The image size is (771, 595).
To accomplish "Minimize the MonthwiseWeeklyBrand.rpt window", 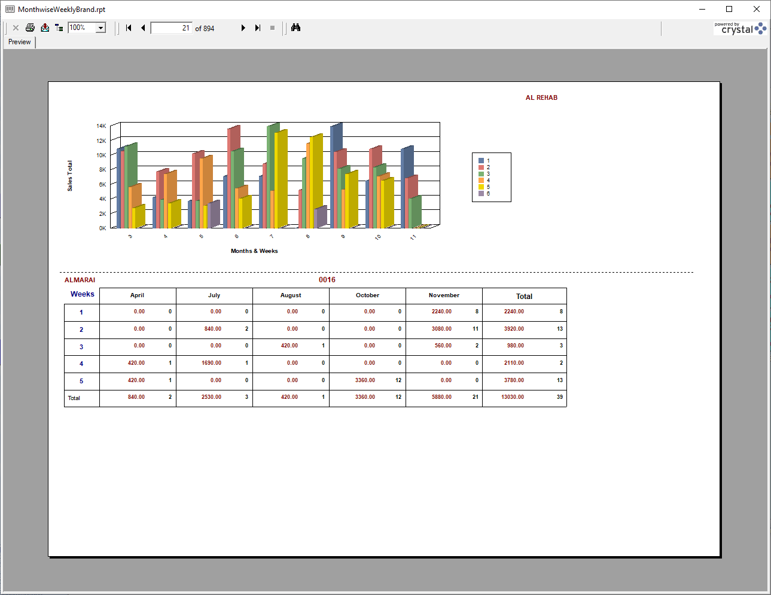I will click(702, 9).
